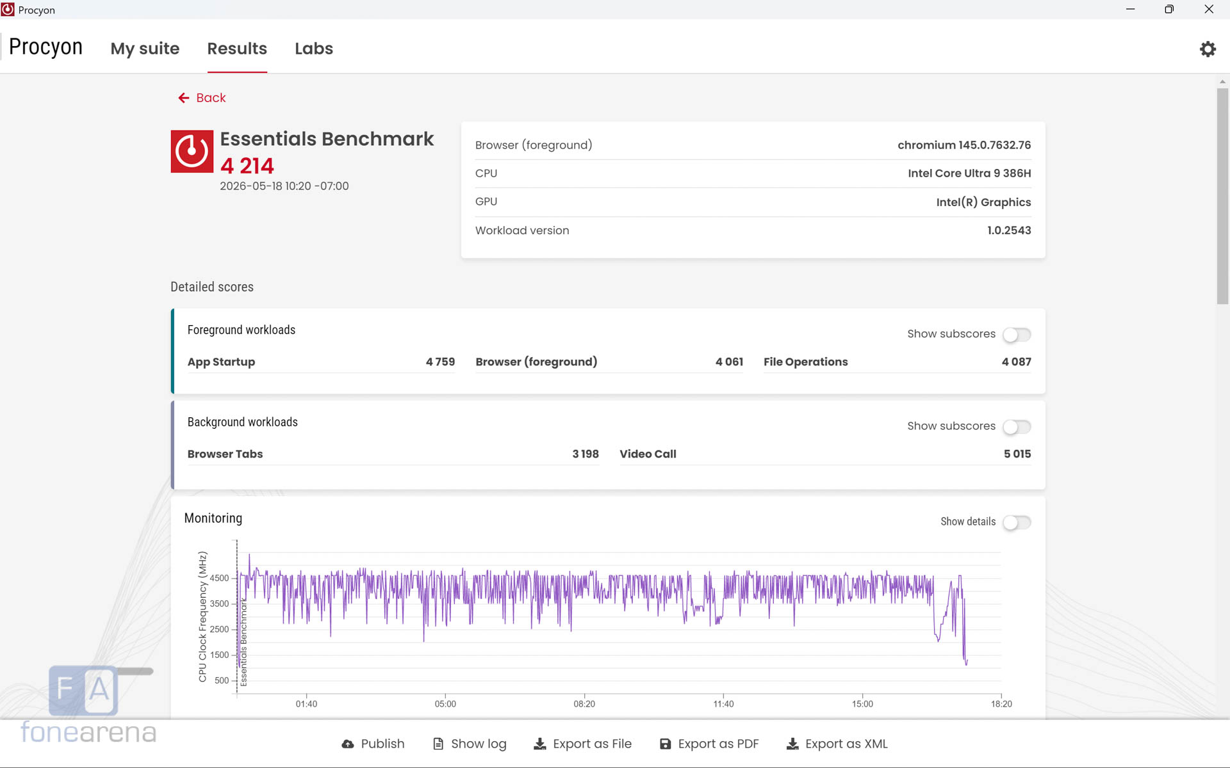Open the Labs tab

pos(314,49)
